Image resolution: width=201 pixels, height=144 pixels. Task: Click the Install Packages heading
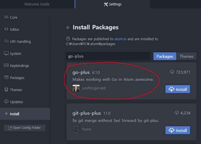(x=96, y=27)
